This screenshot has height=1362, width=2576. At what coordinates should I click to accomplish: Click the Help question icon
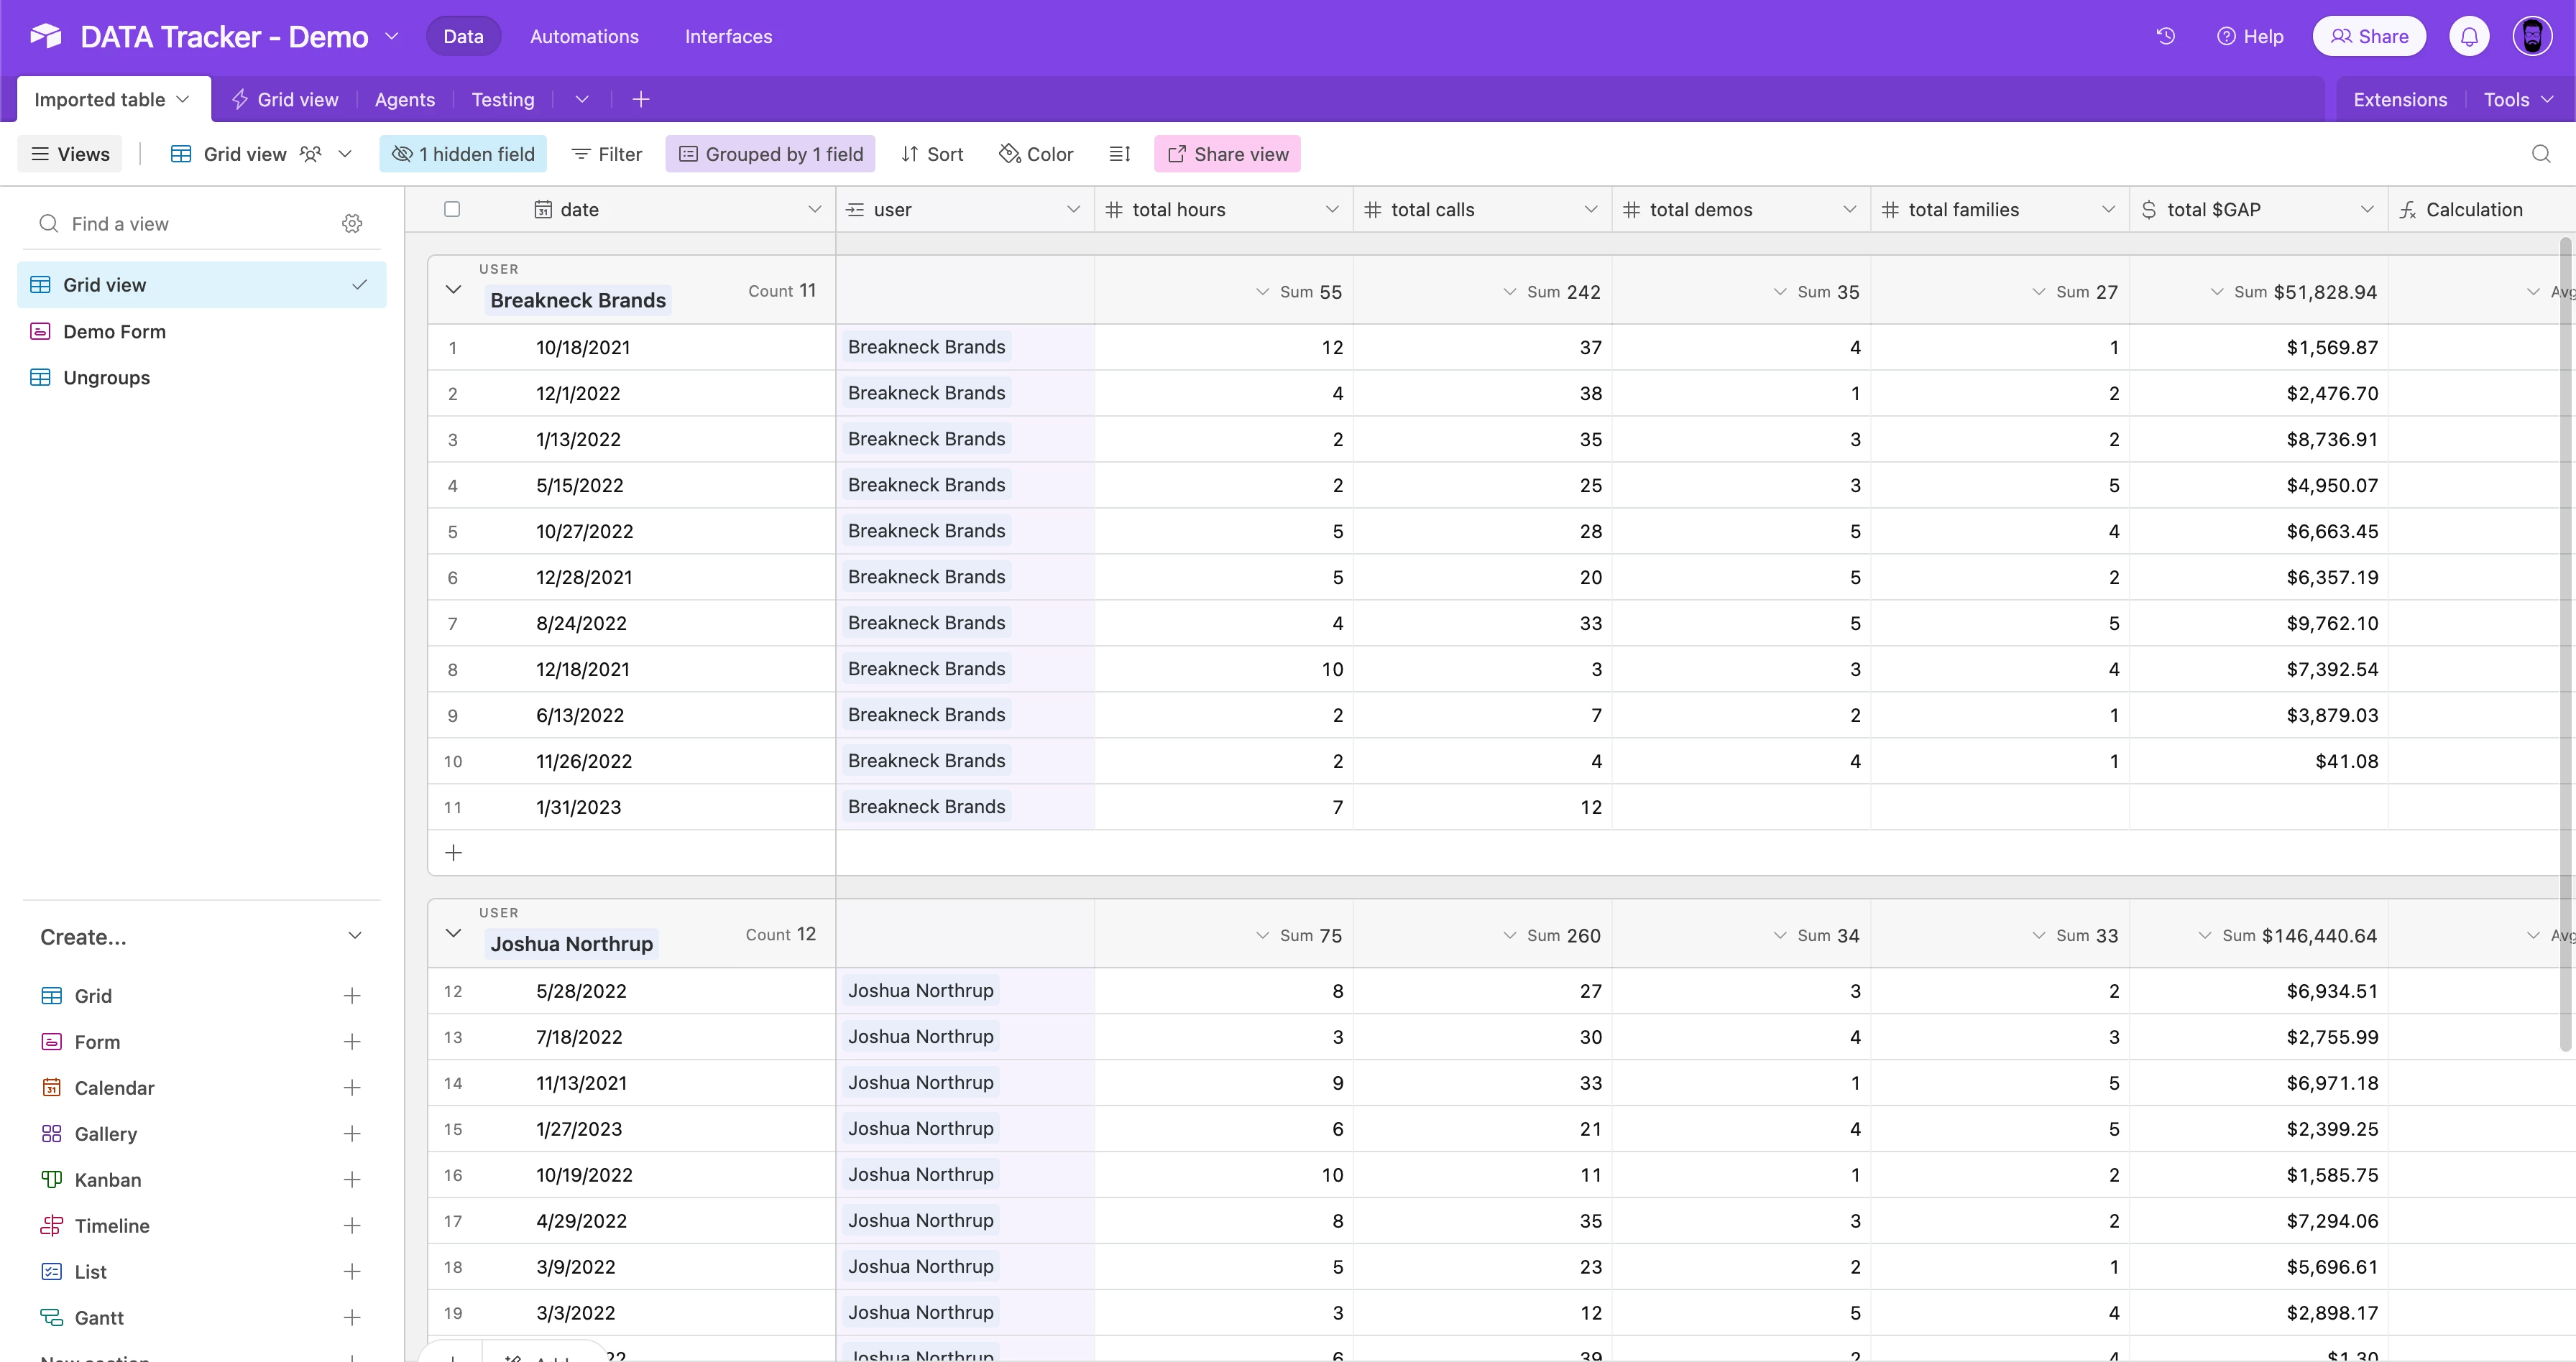[2226, 37]
